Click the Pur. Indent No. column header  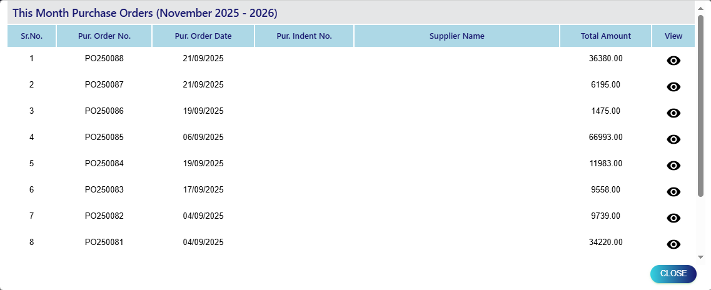304,36
